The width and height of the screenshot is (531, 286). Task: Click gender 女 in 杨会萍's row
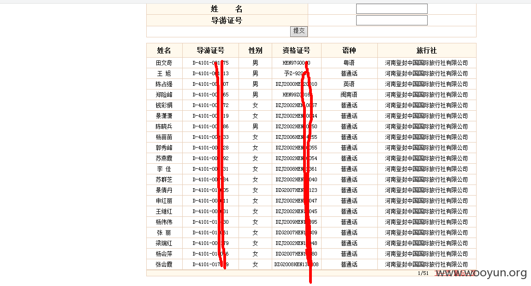[x=255, y=254]
